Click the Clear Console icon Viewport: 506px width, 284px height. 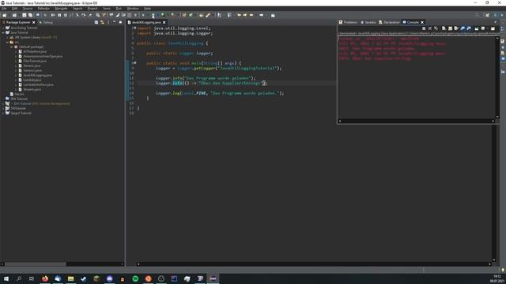pos(444,28)
